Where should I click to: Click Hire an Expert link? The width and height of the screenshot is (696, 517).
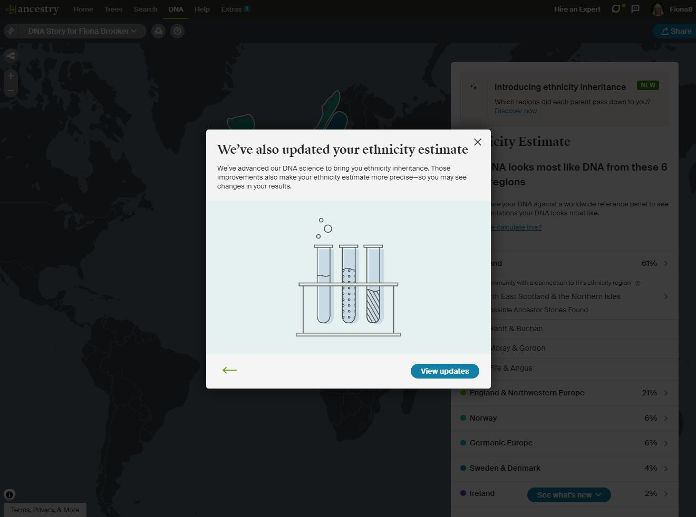(x=577, y=9)
